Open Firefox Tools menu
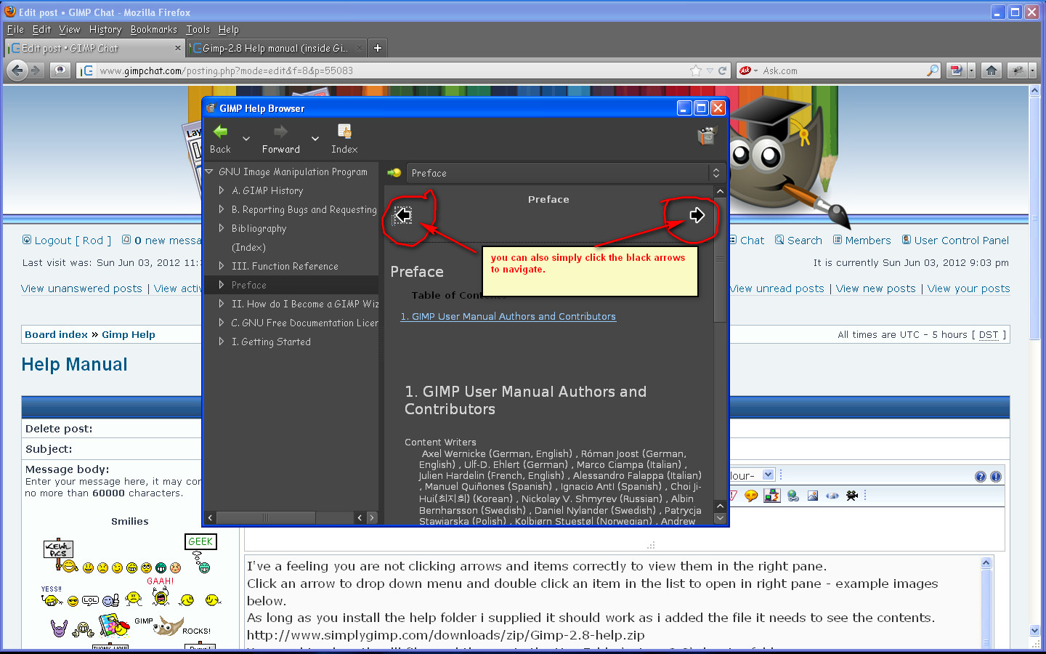1046x654 pixels. click(198, 30)
